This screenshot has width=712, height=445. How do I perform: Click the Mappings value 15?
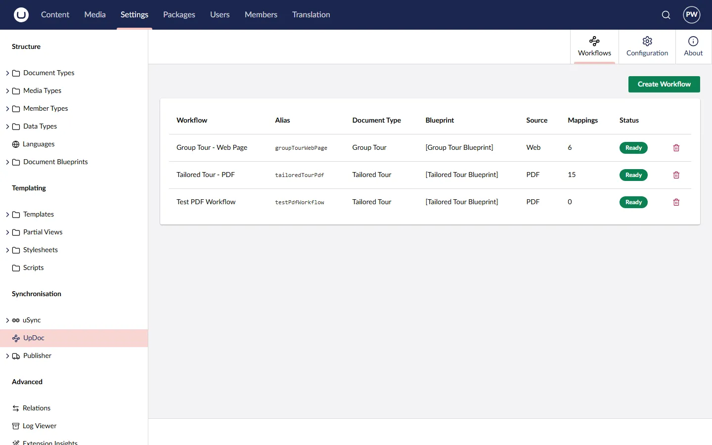click(572, 175)
